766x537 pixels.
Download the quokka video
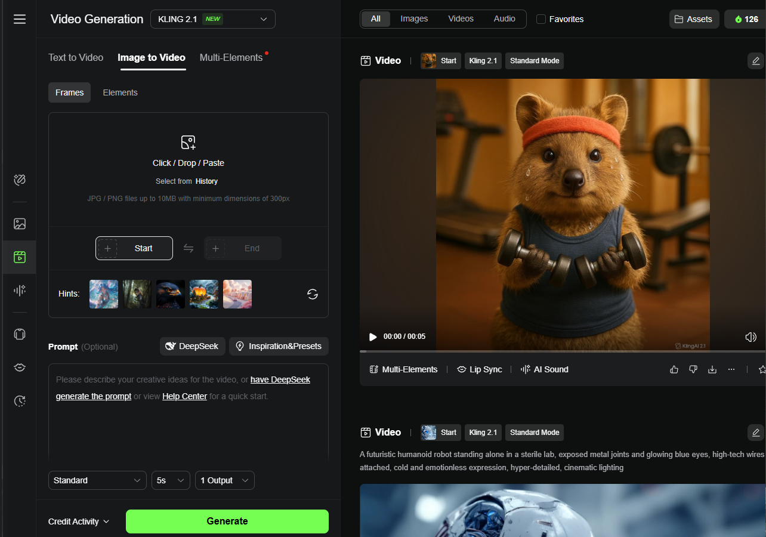coord(712,369)
